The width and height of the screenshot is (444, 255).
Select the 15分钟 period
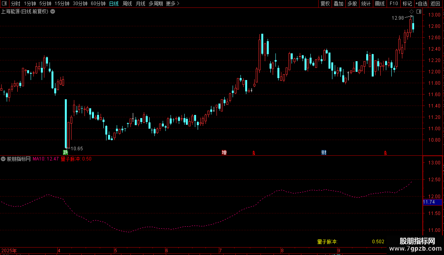(62, 4)
